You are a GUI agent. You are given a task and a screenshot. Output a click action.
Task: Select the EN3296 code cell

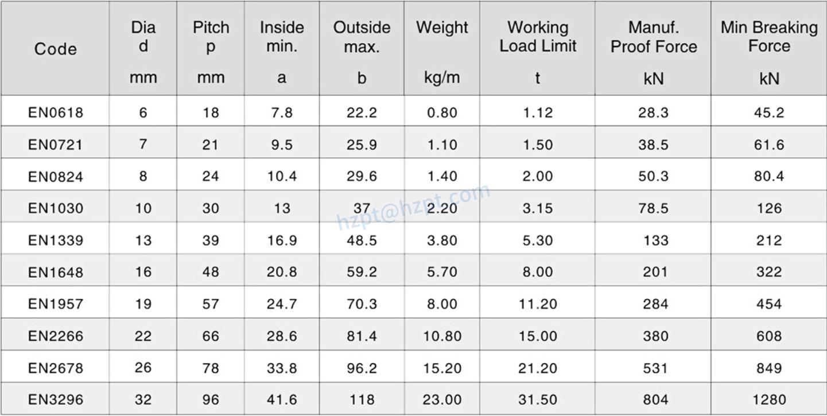[56, 400]
